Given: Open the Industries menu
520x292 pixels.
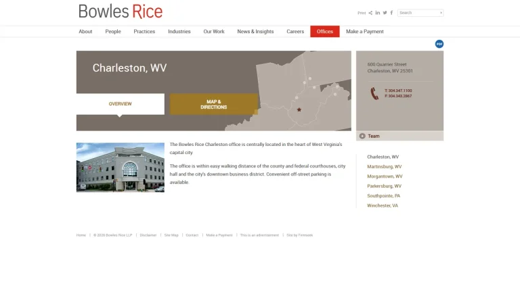Looking at the screenshot, I should coord(179,32).
